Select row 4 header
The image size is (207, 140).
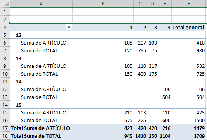click(5, 27)
